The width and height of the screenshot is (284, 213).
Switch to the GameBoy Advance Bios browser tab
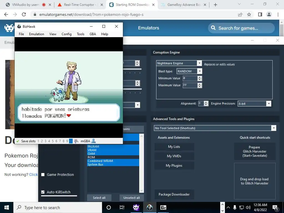pyautogui.click(x=184, y=5)
